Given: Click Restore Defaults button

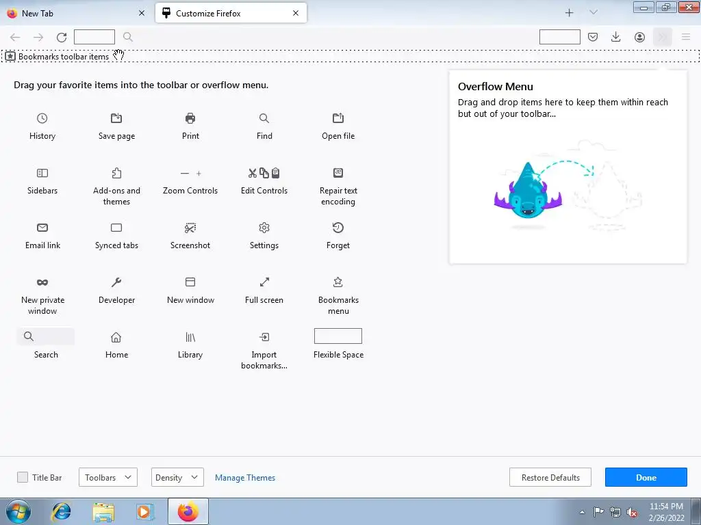Looking at the screenshot, I should pyautogui.click(x=550, y=477).
